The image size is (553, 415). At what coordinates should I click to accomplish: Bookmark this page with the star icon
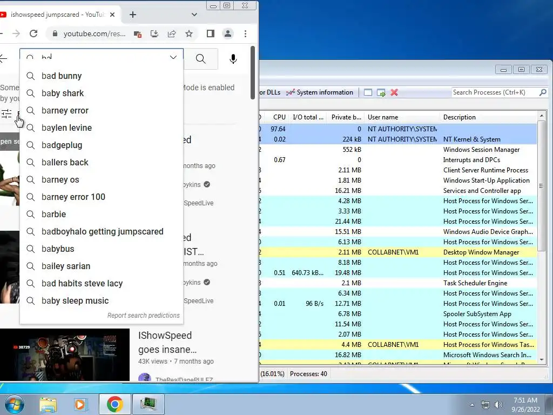(x=189, y=34)
